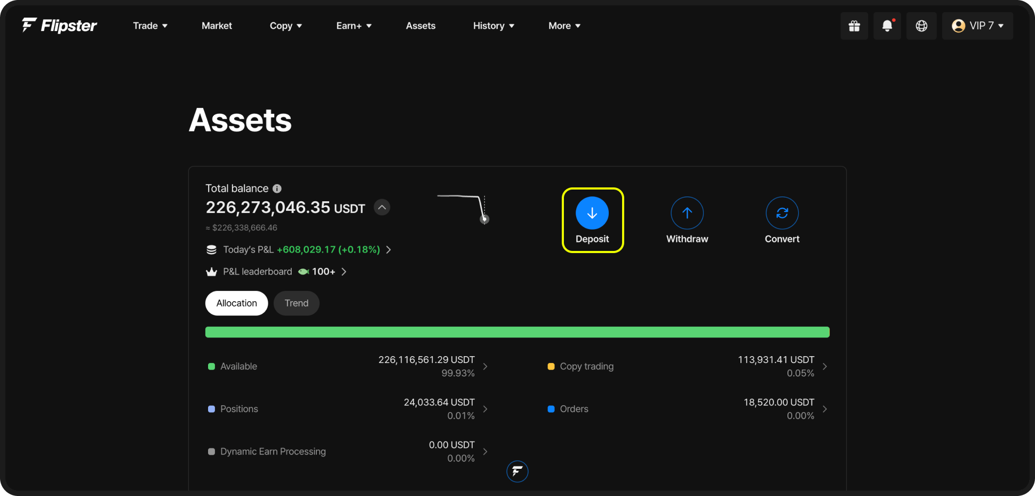1035x496 pixels.
Task: Click the Total balance info icon
Action: [277, 188]
